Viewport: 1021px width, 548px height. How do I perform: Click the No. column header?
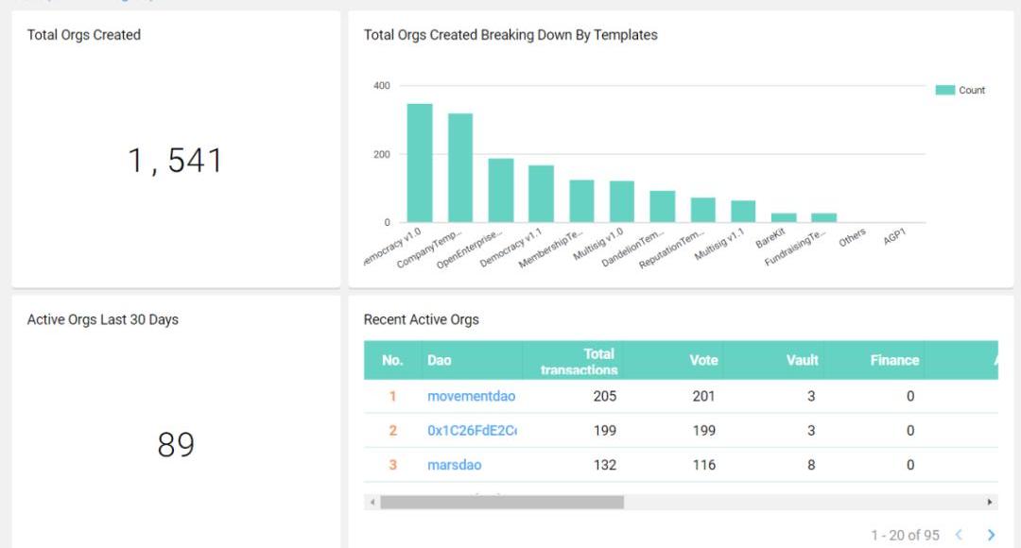coord(392,360)
